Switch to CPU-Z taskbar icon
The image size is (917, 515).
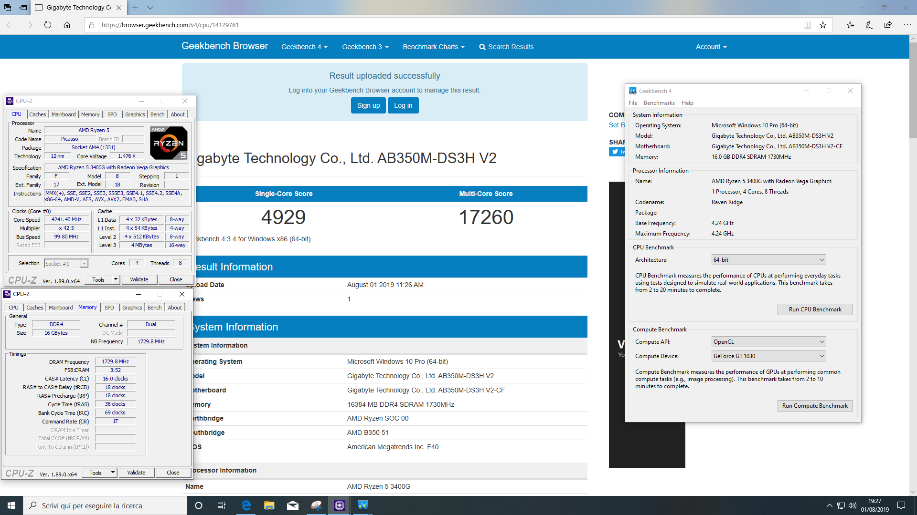(340, 505)
